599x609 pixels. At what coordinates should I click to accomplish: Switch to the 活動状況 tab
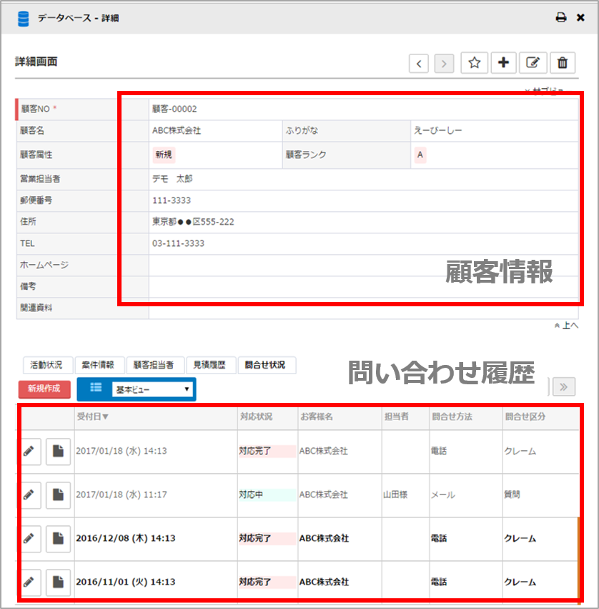pos(46,365)
